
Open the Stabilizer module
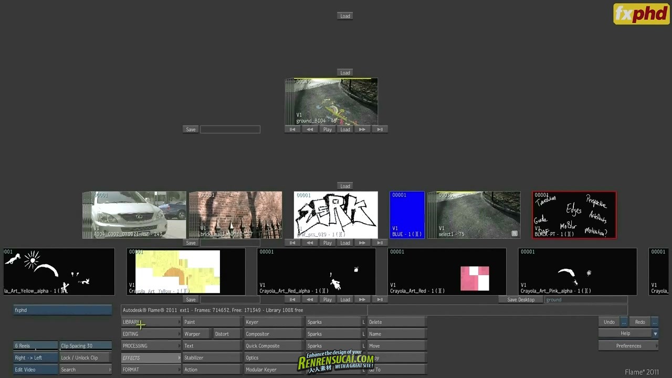tap(212, 358)
